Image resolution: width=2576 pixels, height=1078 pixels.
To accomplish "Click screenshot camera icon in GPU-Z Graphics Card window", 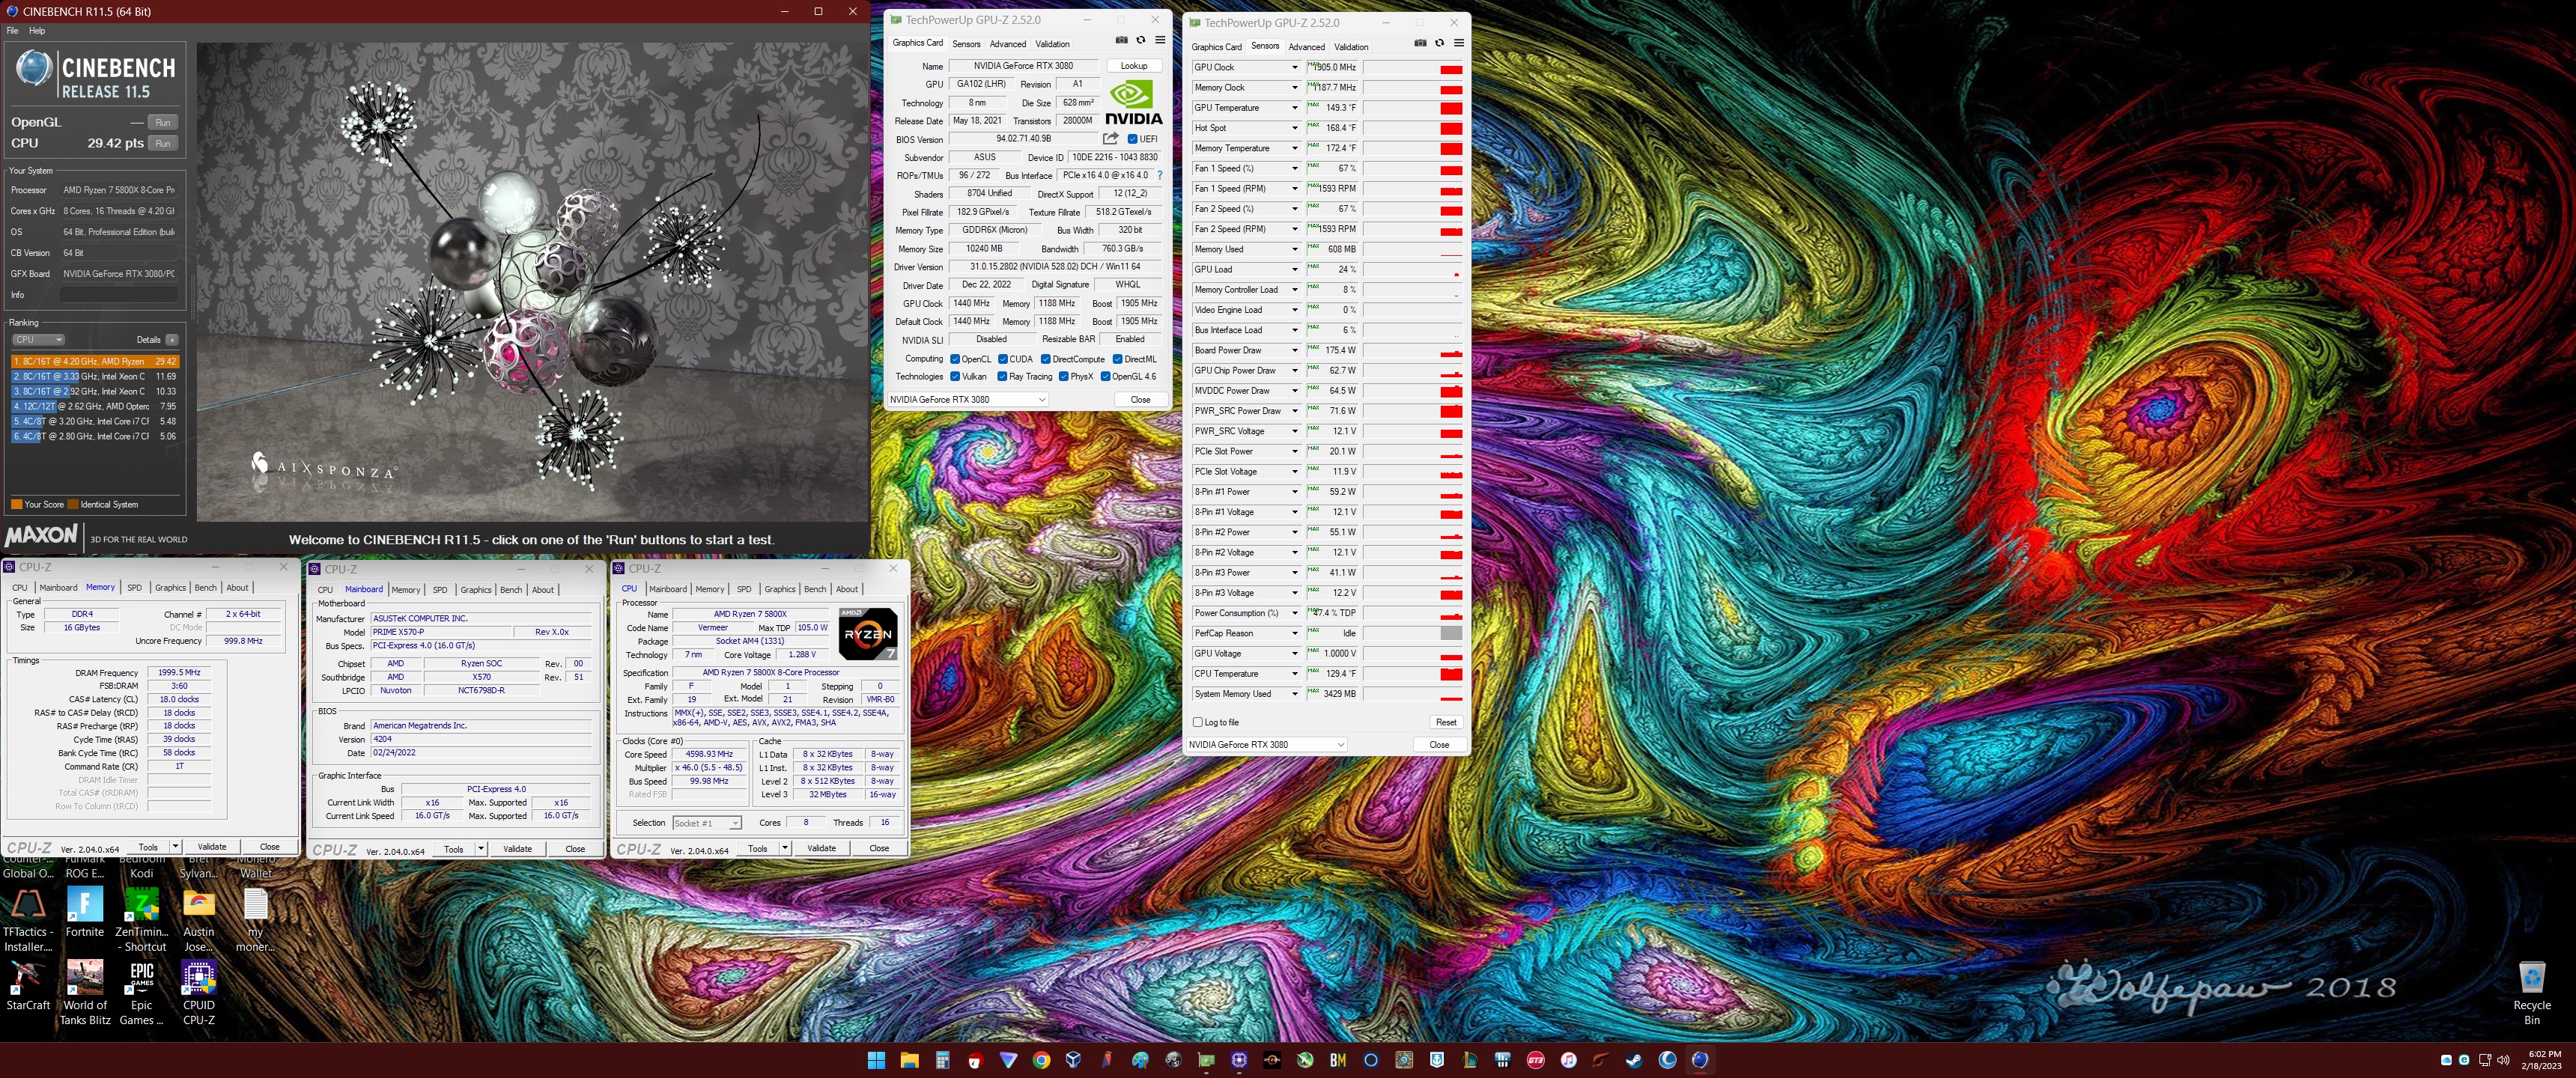I will (x=1121, y=40).
